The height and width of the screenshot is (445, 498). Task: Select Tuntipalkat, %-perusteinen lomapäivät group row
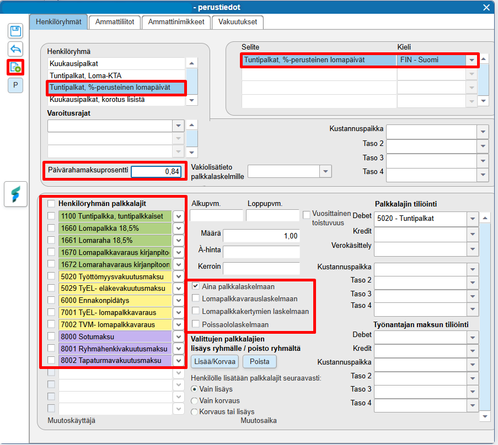[x=116, y=88]
